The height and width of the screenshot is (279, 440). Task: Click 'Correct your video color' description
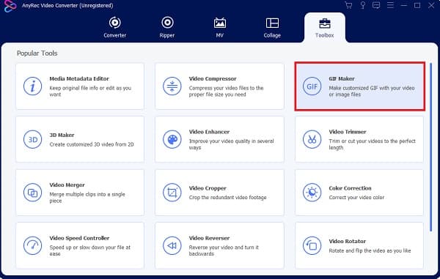pyautogui.click(x=356, y=198)
